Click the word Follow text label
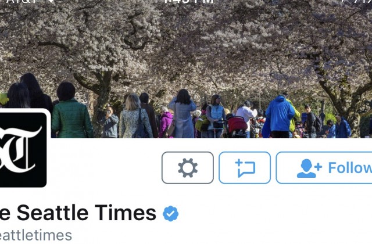 [x=350, y=168]
